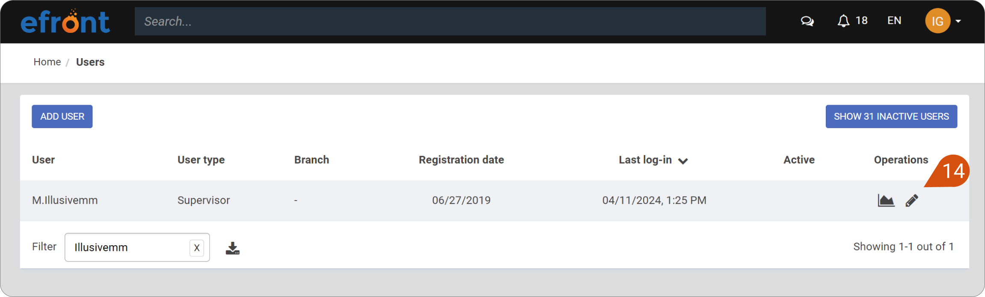Download the user list export icon
Image resolution: width=985 pixels, height=297 pixels.
pos(232,248)
